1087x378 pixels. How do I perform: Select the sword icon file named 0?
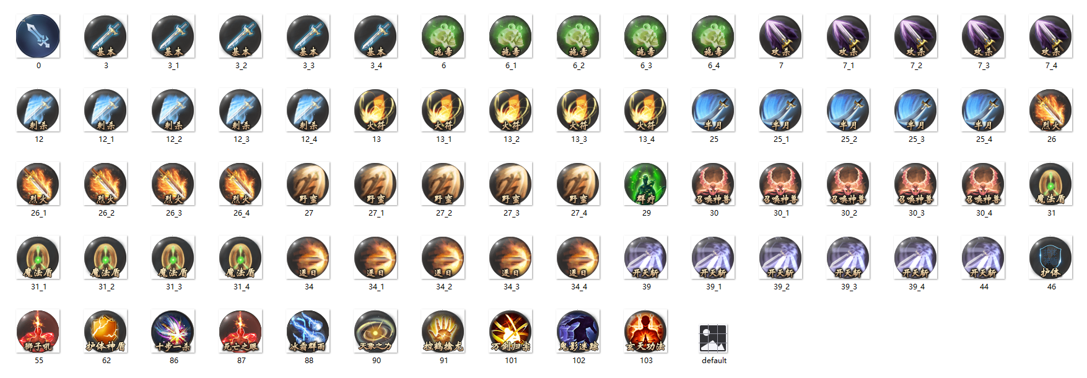38,37
